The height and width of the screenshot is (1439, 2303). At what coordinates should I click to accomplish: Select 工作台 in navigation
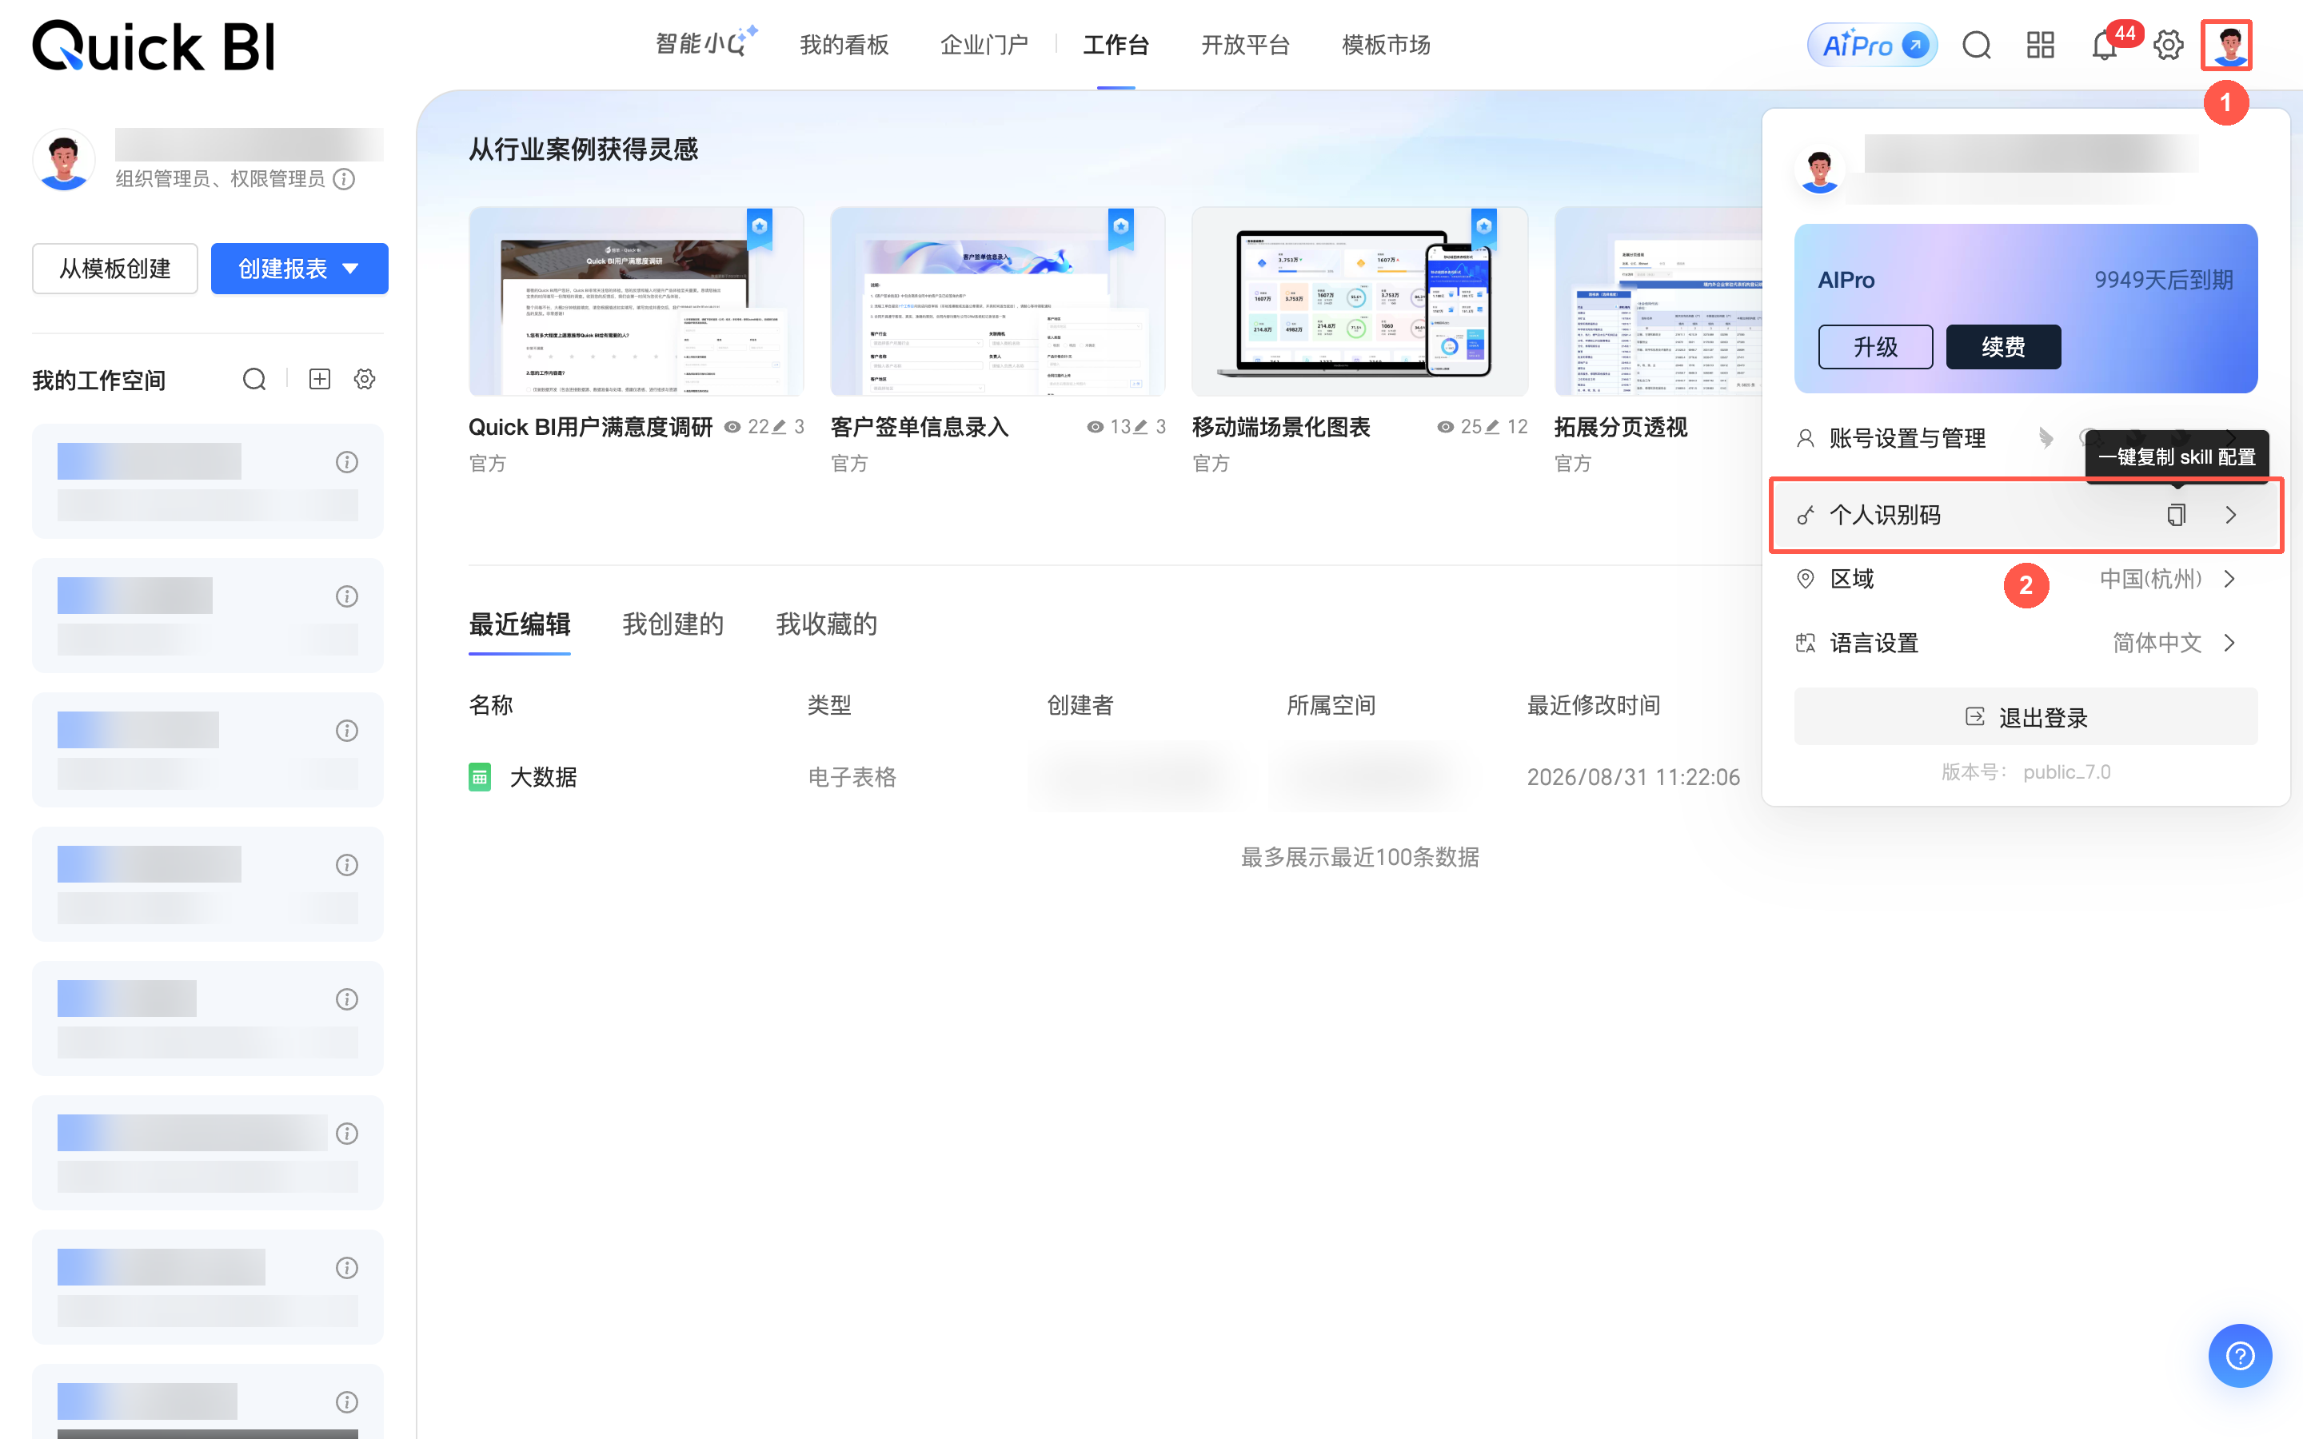point(1116,45)
